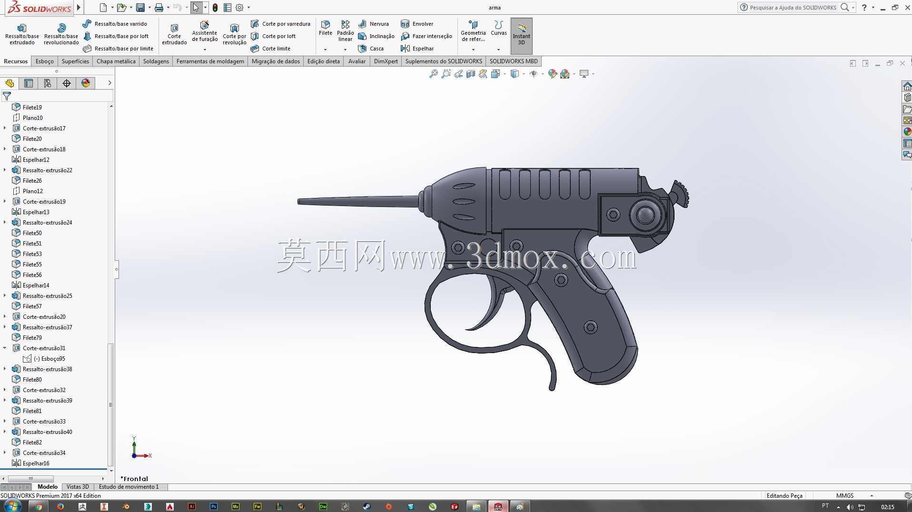Open the SOLIDWORKS Resources home icon

(x=907, y=86)
